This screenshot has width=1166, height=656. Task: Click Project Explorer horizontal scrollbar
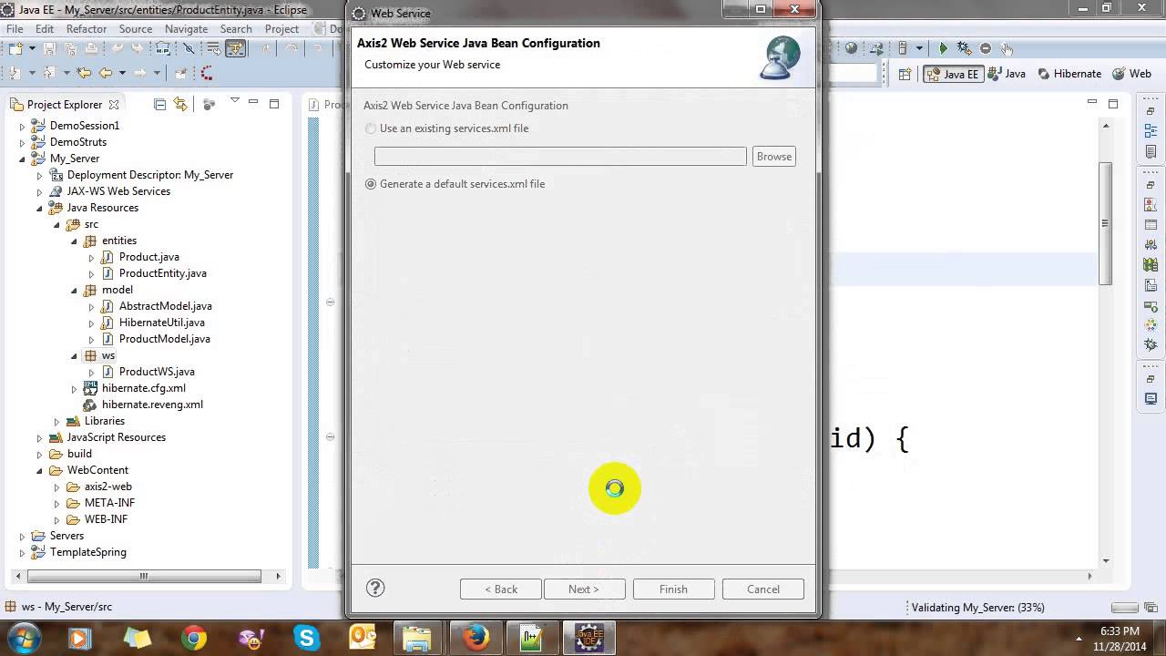tap(144, 576)
